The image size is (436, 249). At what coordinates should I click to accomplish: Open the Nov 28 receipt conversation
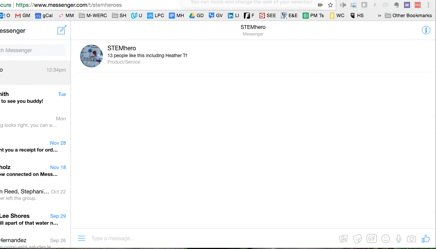[35, 146]
